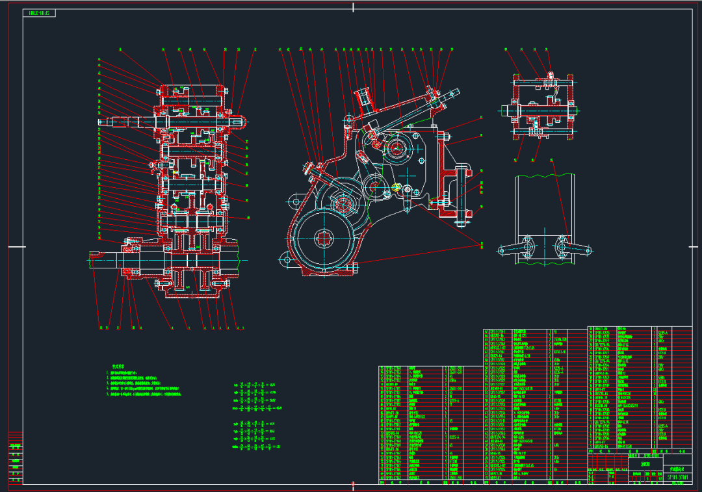
Task: Click the leftmost parts list table
Action: 431,425
